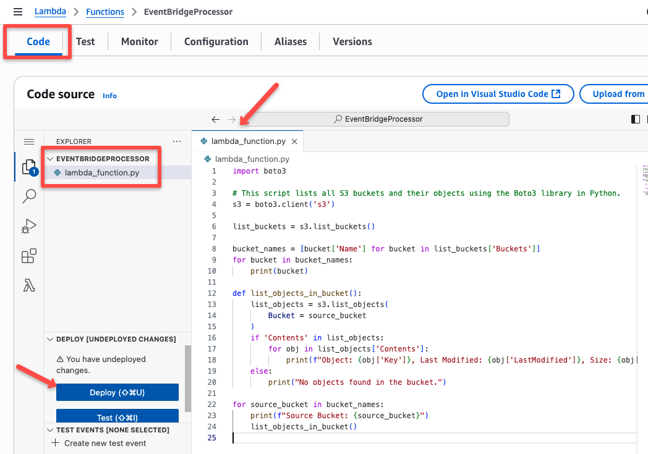Click the forward navigation arrow in the editor toolbar
The width and height of the screenshot is (648, 454).
click(x=231, y=119)
